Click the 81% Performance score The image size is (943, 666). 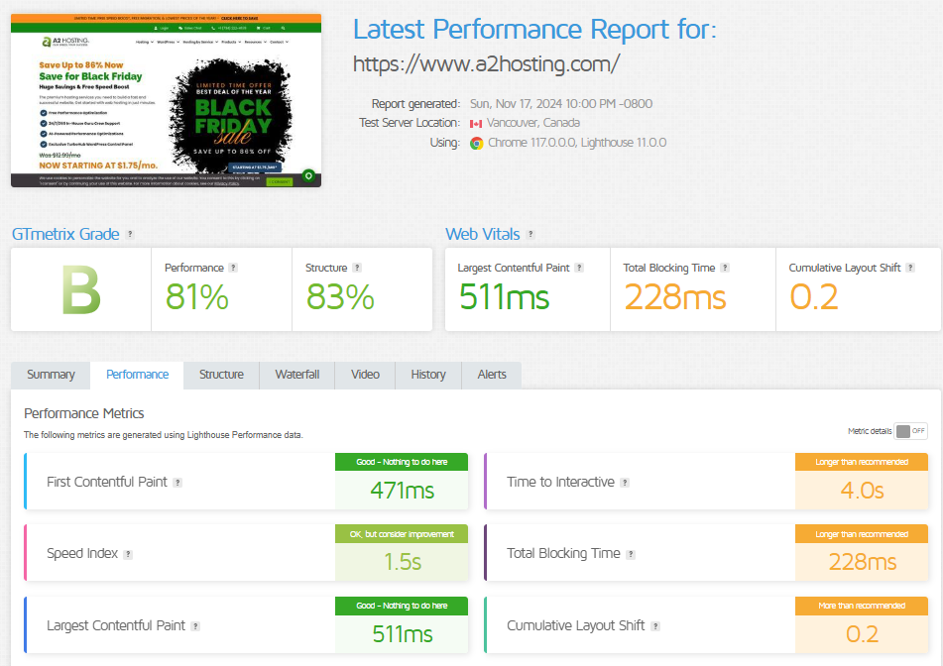click(196, 297)
